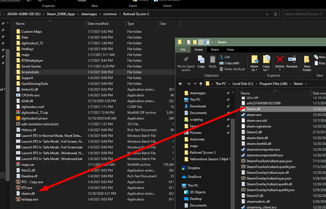The width and height of the screenshot is (326, 209).
Task: Select Steam.dll in the Steam window
Action: tap(253, 109)
